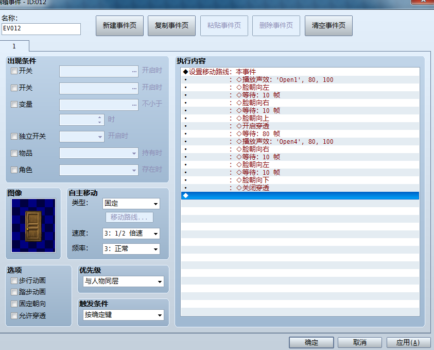Enable the 固定朝向 option
434x350 pixels.
point(14,304)
